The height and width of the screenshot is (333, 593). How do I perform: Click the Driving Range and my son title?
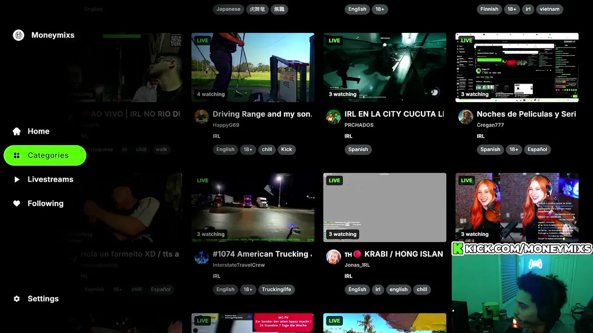(x=262, y=114)
